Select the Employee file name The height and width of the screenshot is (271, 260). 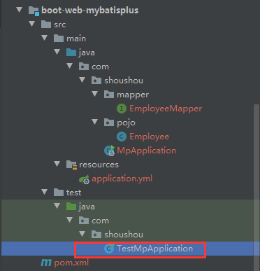point(150,137)
